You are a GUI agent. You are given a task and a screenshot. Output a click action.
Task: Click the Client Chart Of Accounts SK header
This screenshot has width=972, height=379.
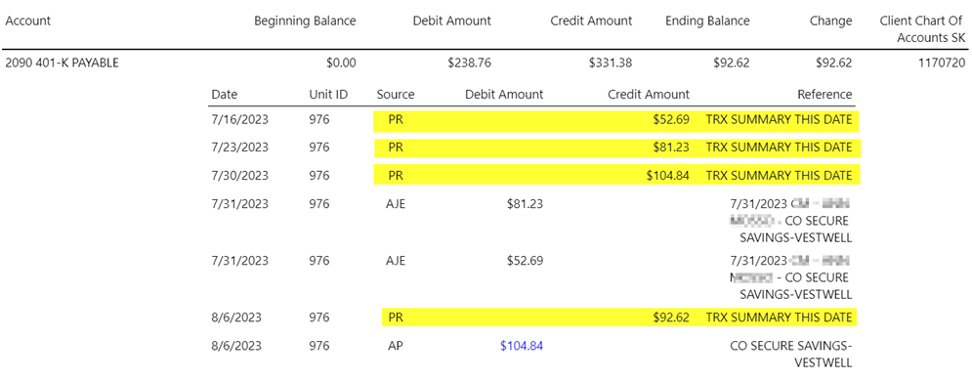[x=923, y=29]
